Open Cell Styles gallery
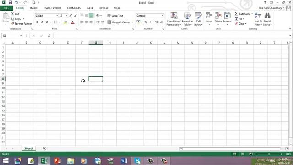The height and width of the screenshot is (165, 293). (198, 19)
